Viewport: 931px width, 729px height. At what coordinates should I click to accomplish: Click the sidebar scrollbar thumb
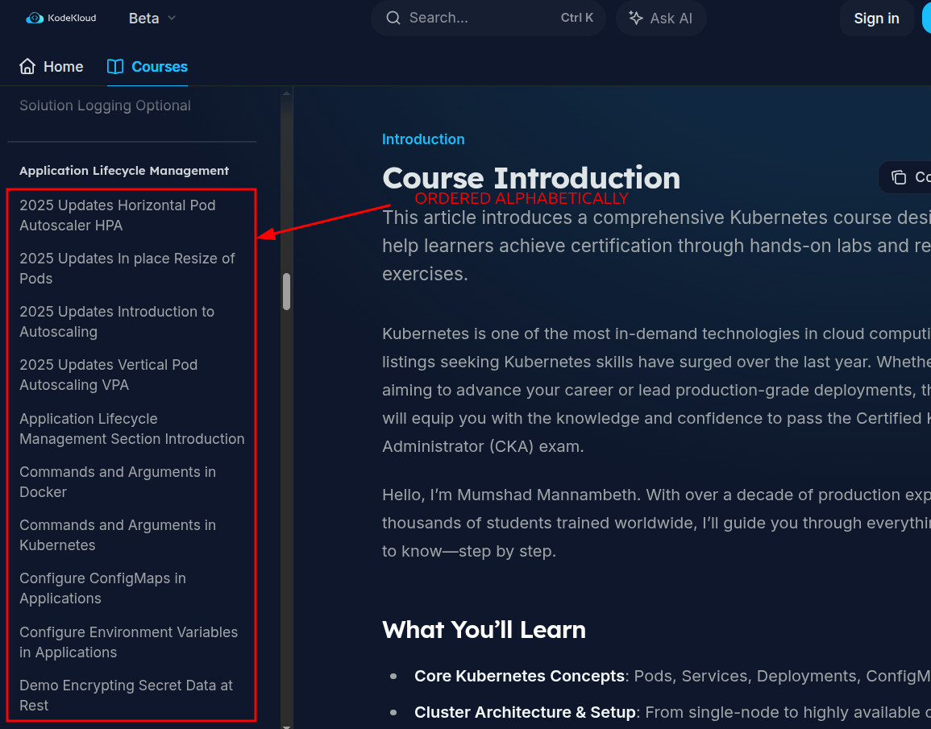pos(286,292)
